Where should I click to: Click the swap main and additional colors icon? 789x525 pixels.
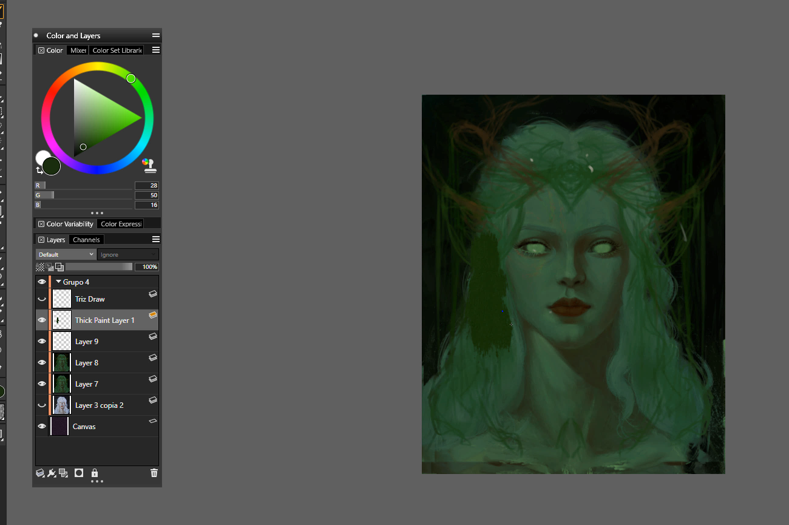[39, 171]
